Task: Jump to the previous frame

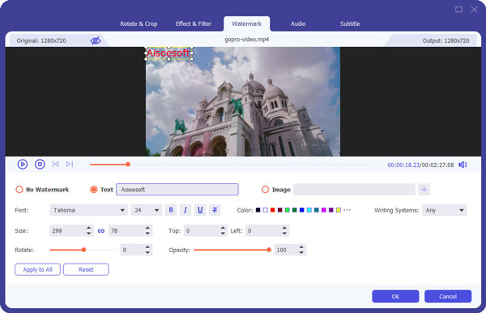Action: [55, 164]
